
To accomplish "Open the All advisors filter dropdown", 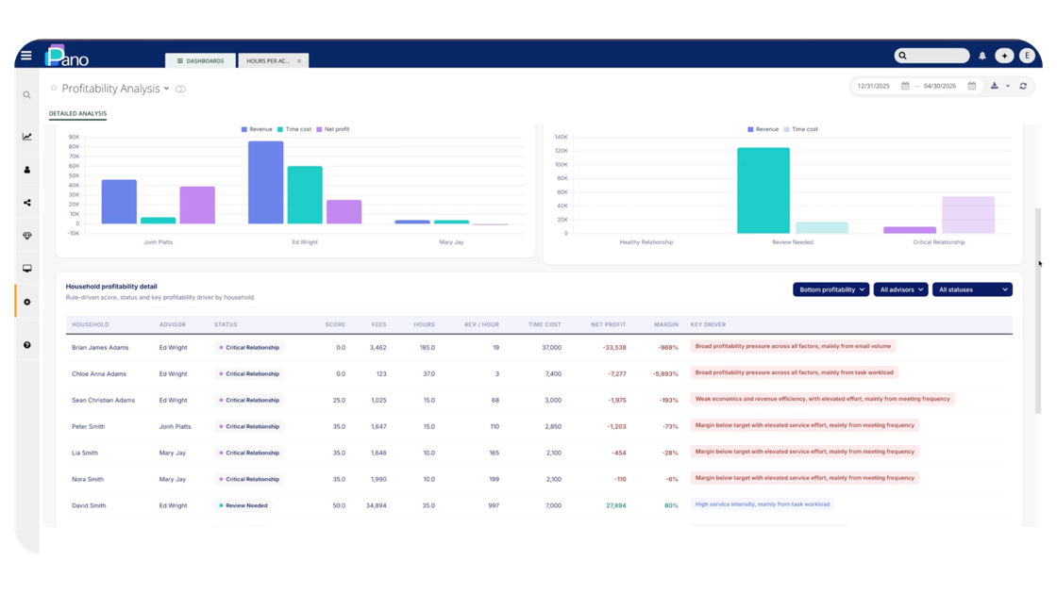I will click(900, 289).
